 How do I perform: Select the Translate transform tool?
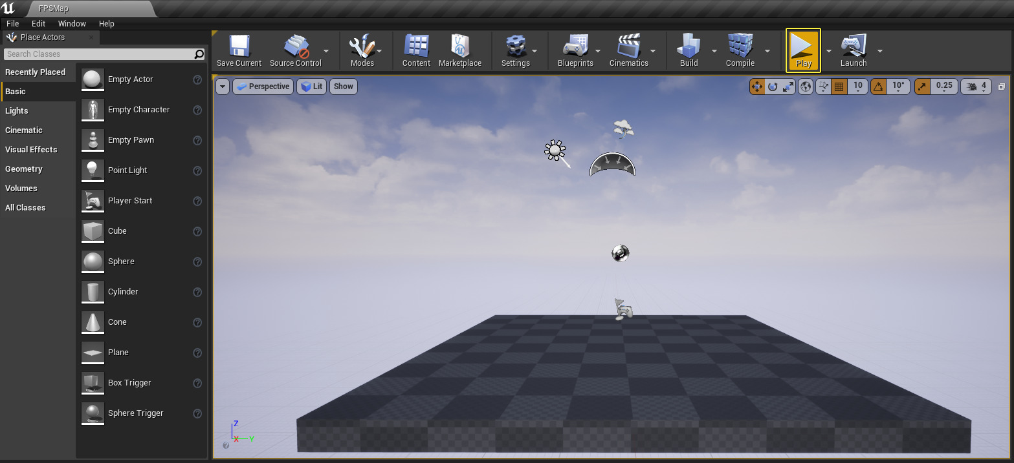(757, 86)
